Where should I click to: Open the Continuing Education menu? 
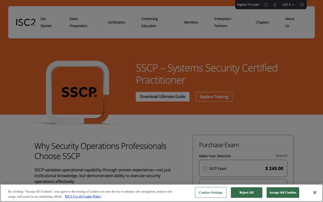click(x=149, y=22)
